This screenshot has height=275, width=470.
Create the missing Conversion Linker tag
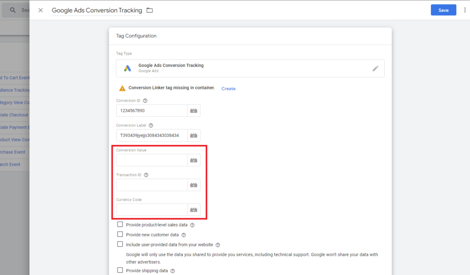[x=228, y=88]
